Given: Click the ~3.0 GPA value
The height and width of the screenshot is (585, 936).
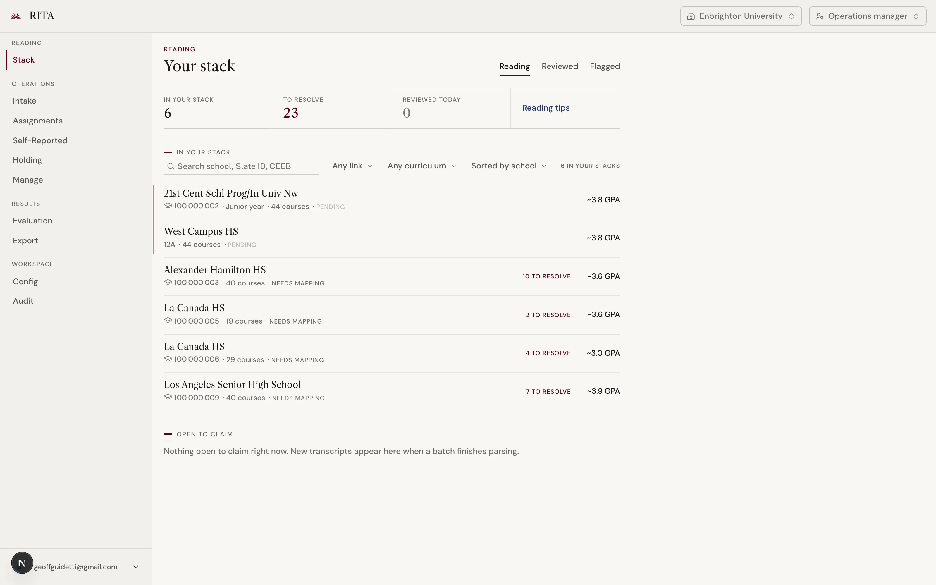Looking at the screenshot, I should 603,353.
